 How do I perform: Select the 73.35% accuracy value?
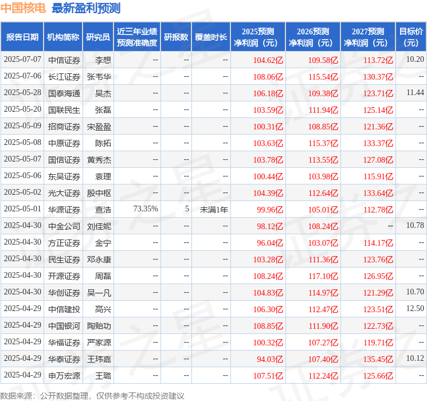tap(146, 209)
